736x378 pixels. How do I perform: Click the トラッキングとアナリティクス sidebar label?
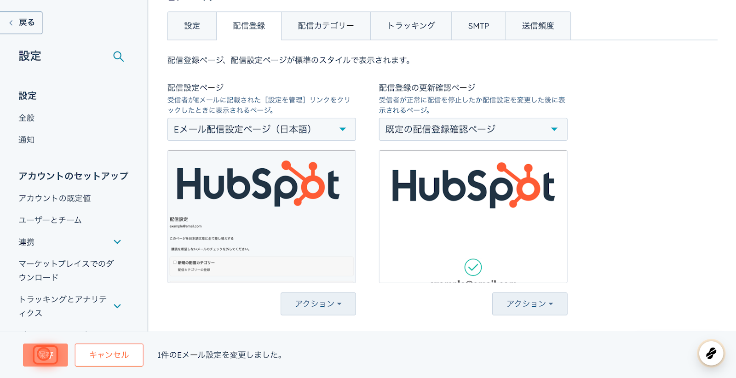click(63, 306)
